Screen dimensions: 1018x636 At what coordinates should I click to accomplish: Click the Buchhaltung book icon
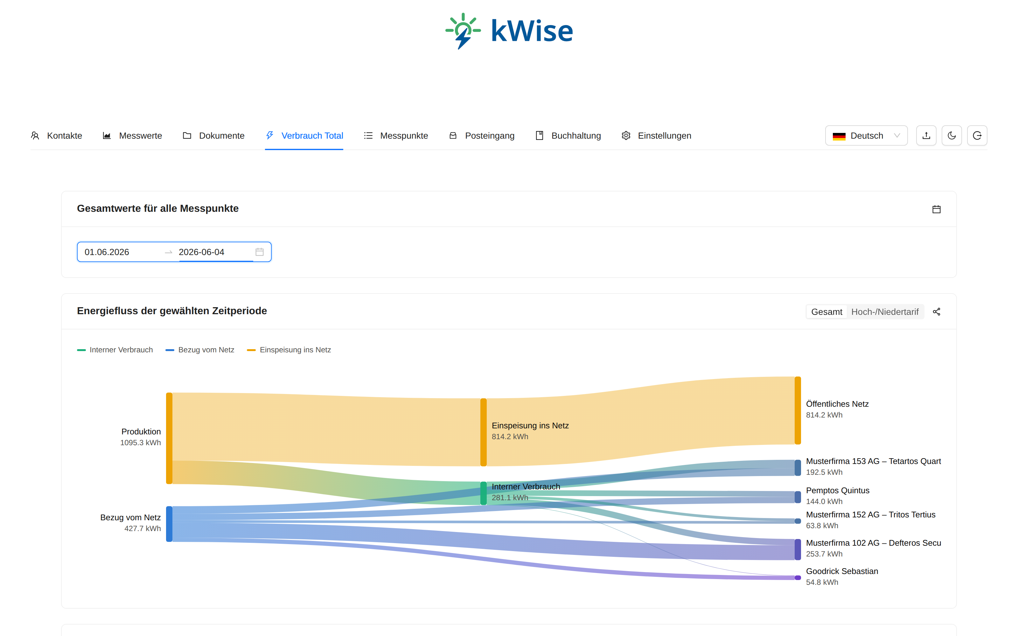tap(540, 135)
